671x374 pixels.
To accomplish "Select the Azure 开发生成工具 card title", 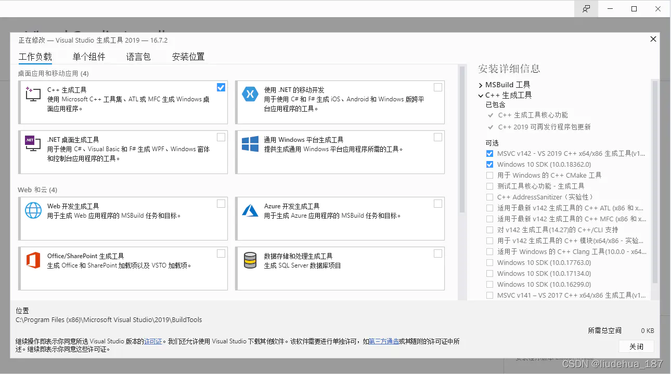I will pyautogui.click(x=292, y=206).
